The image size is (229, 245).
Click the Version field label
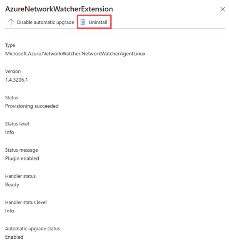click(x=13, y=71)
